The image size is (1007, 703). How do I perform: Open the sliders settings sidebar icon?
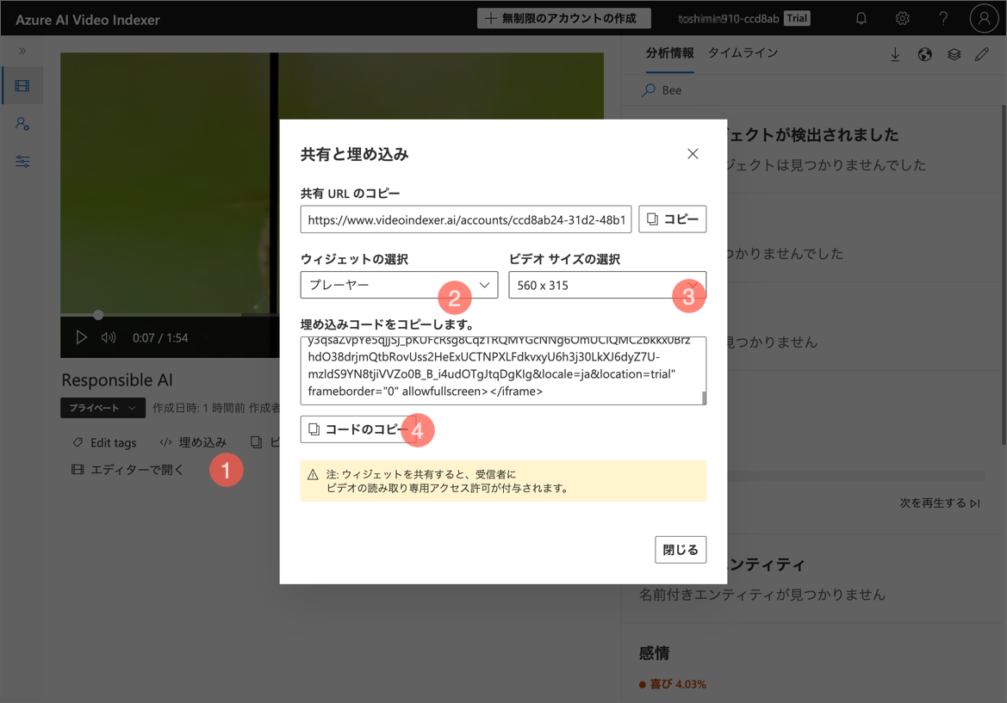point(22,161)
